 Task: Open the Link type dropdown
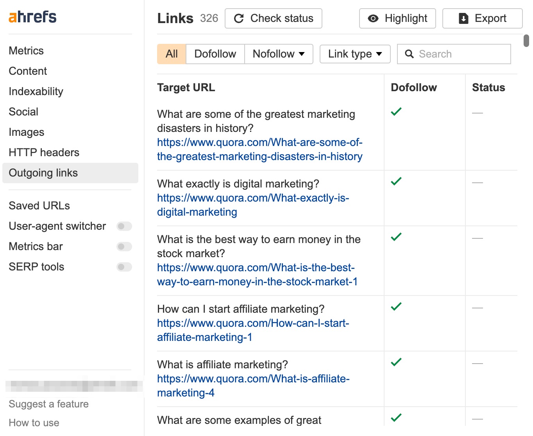click(354, 54)
